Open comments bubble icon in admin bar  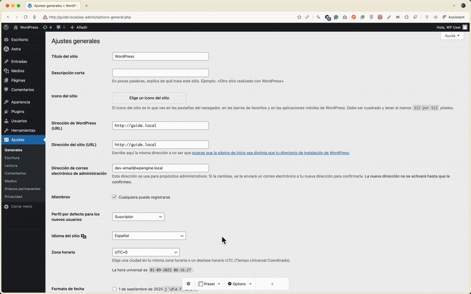[x=61, y=27]
